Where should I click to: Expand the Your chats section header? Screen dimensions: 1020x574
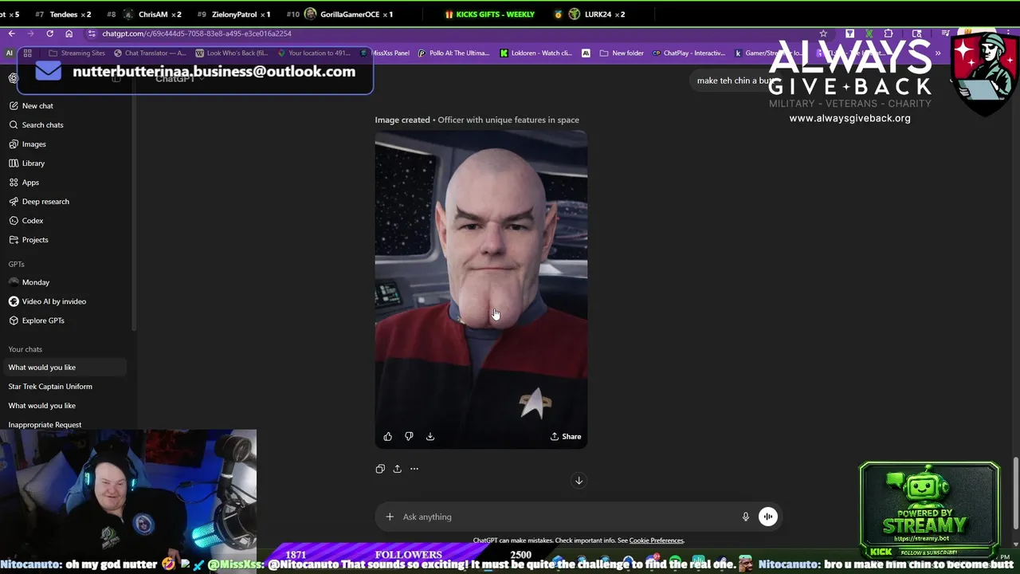25,349
